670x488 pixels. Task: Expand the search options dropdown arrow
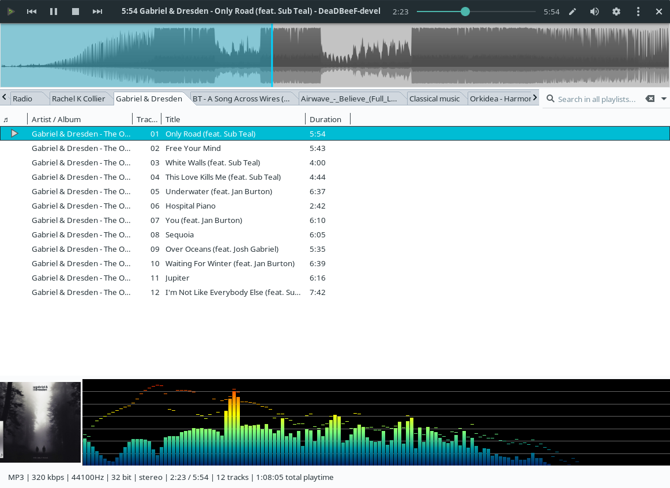click(x=664, y=99)
